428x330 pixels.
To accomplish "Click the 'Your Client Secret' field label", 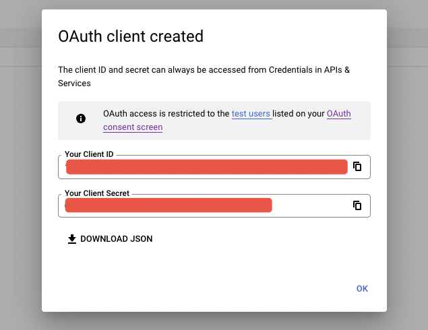I will [97, 193].
